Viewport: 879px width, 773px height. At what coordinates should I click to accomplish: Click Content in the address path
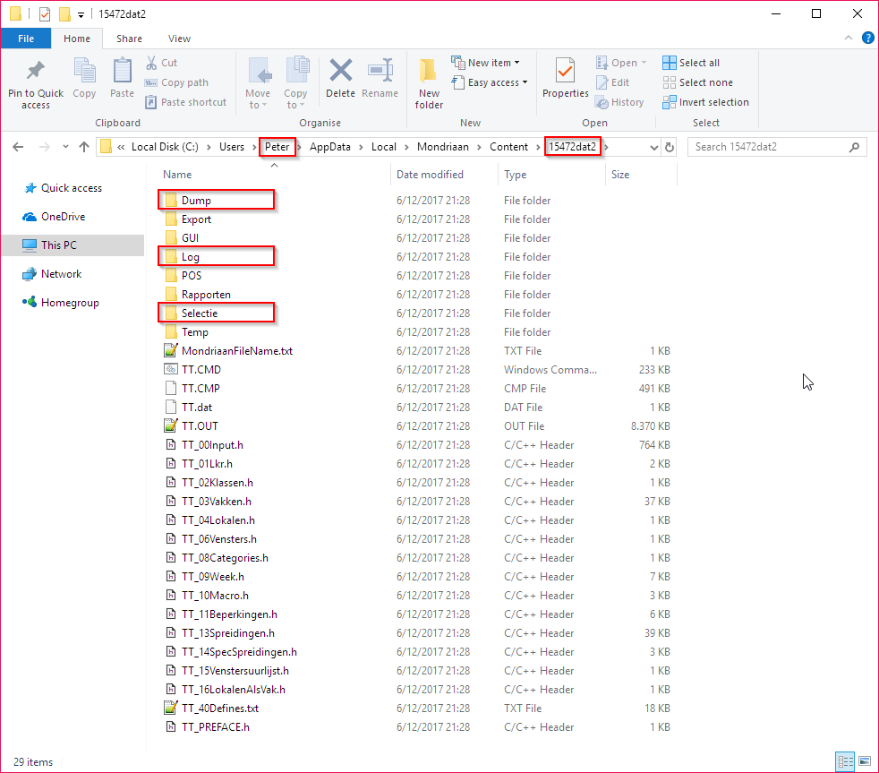coord(508,147)
